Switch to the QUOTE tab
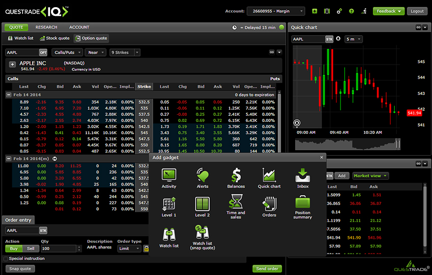This screenshot has width=432, height=275. 16,27
